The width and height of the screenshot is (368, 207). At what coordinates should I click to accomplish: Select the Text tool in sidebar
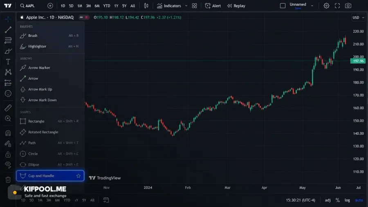coord(8,61)
